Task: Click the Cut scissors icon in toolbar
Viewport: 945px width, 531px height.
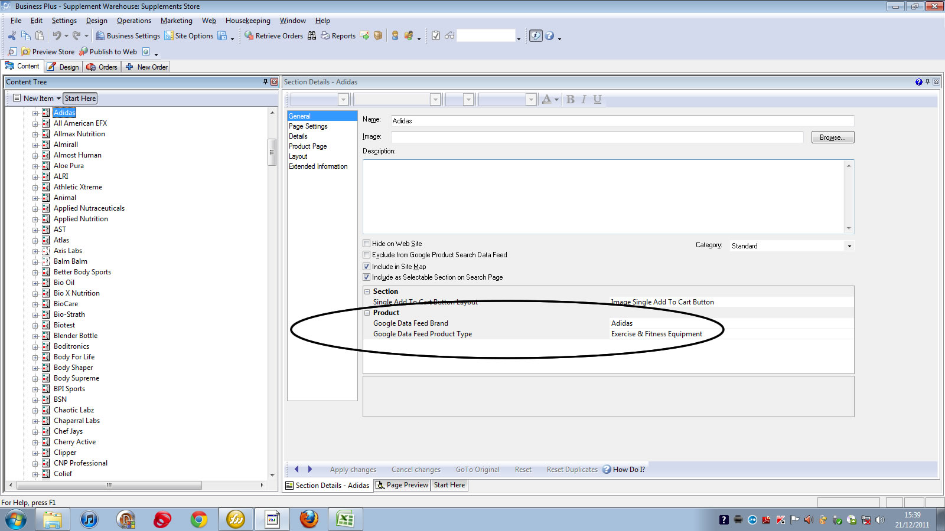Action: 12,36
